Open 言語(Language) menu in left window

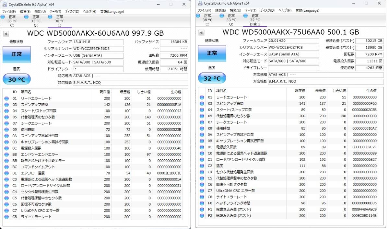point(111,12)
